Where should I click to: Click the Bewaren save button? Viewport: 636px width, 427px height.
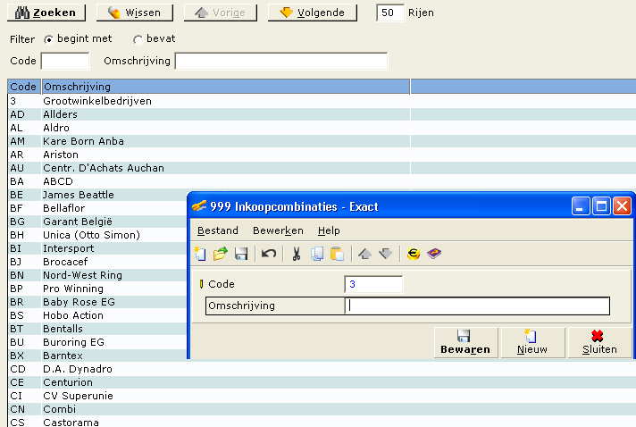tap(465, 343)
